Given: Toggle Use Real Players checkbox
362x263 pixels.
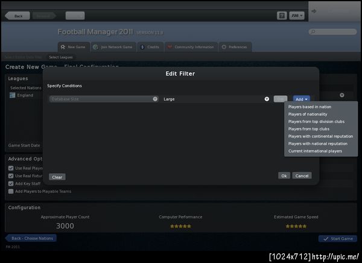Looking at the screenshot, I should coord(11,168).
